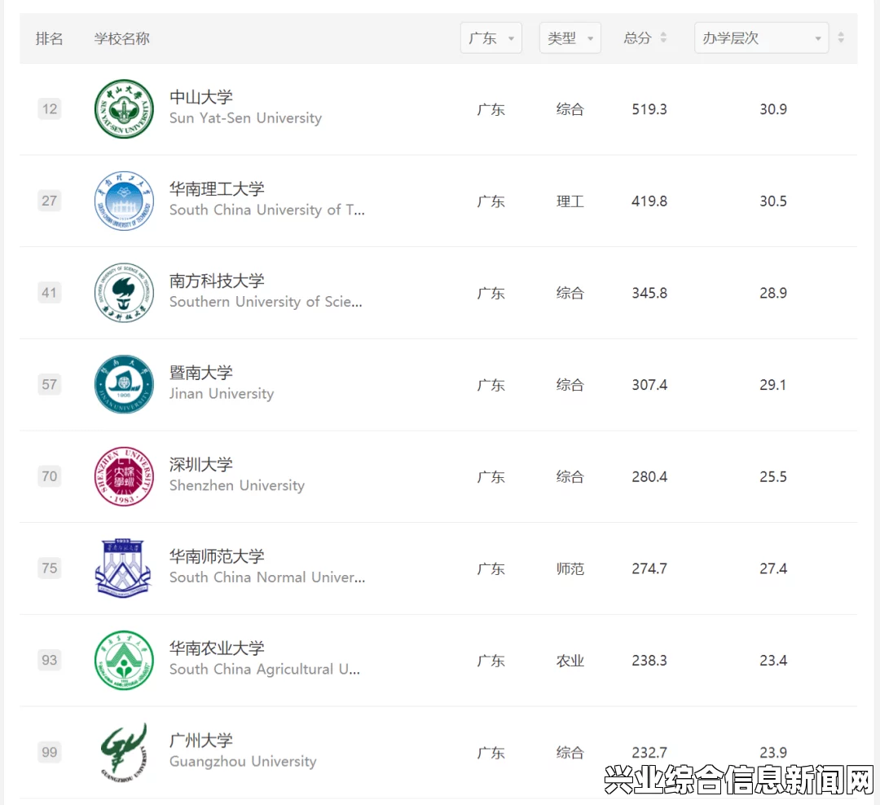This screenshot has width=880, height=805.
Task: Click the 办学层次 value 30.5
Action: pyautogui.click(x=773, y=201)
